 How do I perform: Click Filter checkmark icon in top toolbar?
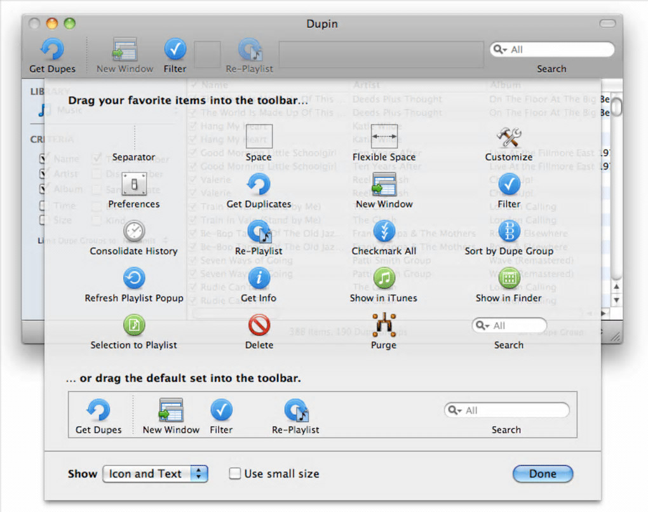pyautogui.click(x=175, y=50)
